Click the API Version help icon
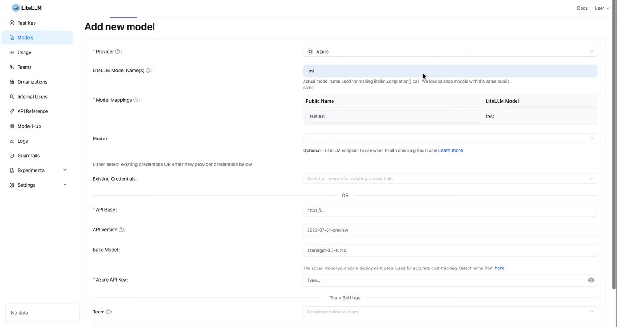 click(121, 230)
